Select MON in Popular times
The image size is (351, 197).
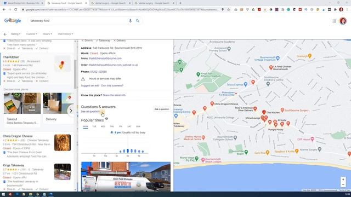[86, 126]
